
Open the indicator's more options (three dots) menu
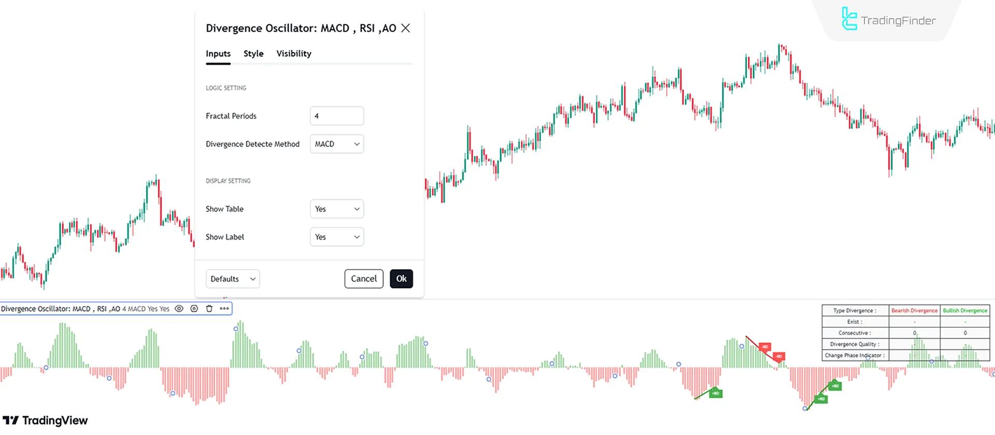click(224, 308)
